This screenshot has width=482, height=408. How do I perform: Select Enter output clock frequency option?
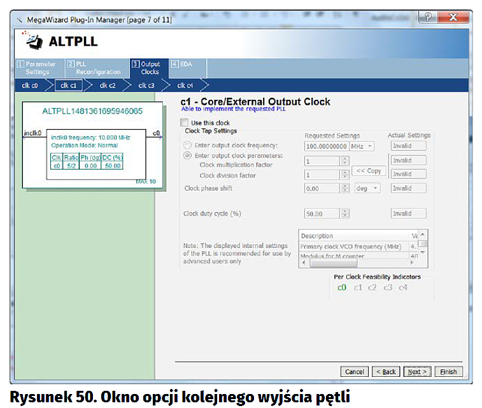[188, 146]
